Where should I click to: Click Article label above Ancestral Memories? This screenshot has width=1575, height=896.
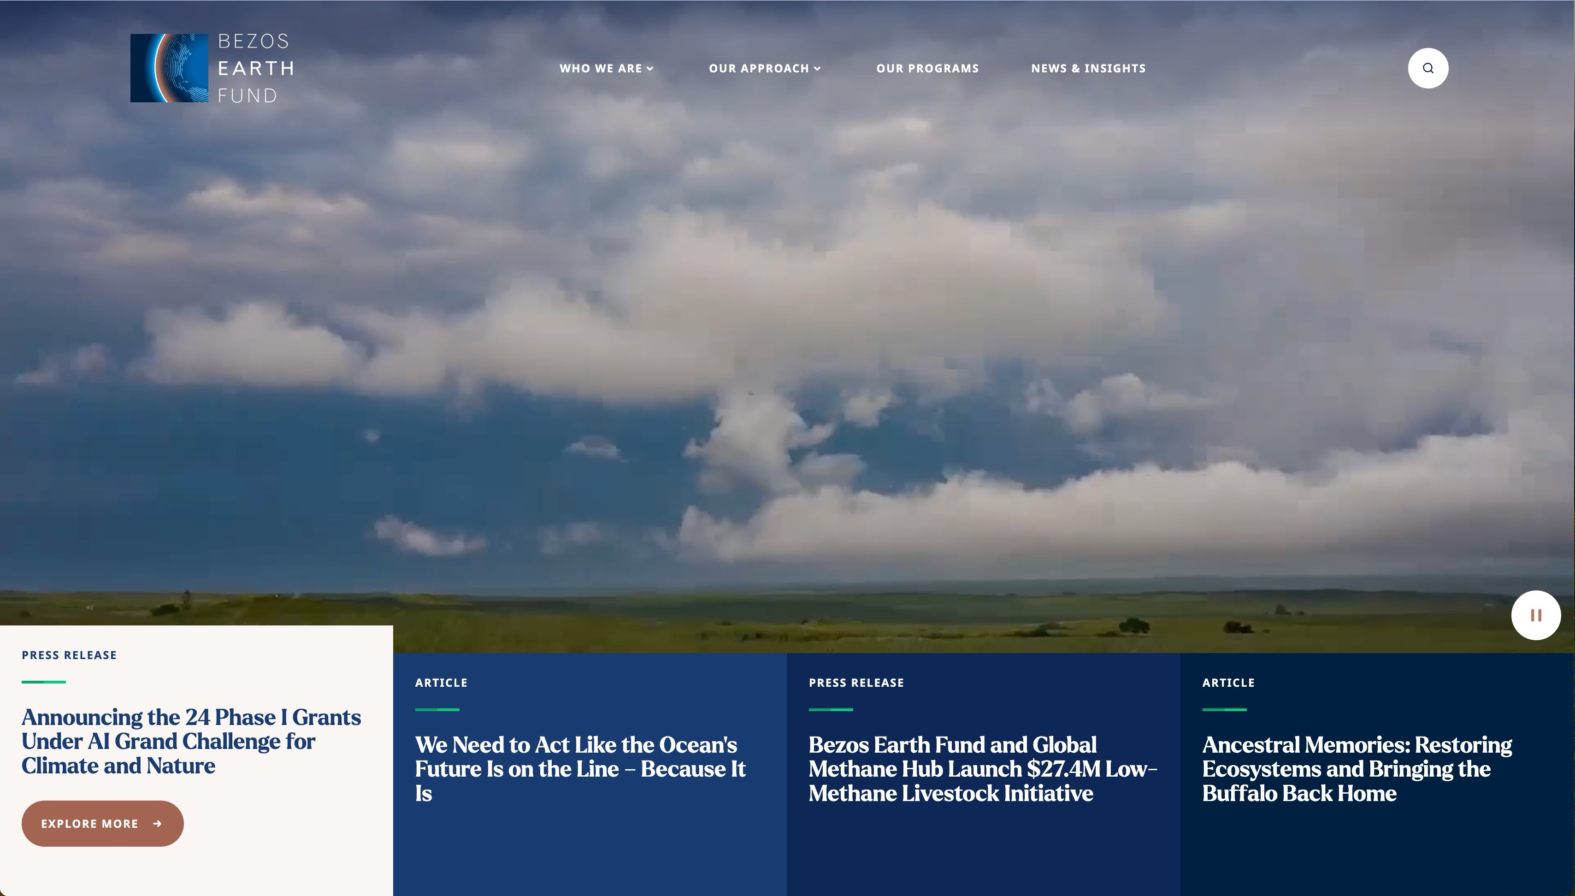click(x=1228, y=683)
